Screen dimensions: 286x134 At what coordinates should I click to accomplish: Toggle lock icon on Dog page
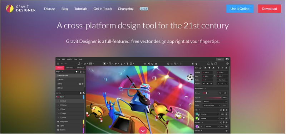point(80,84)
